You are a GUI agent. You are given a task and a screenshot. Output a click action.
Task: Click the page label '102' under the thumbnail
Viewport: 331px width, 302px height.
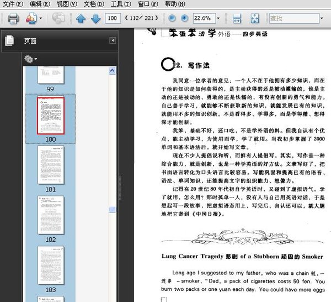51,239
